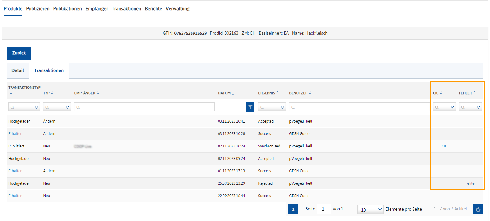This screenshot has height=221, width=490.
Task: Click ProdId: 302163 text
Action: 224,33
